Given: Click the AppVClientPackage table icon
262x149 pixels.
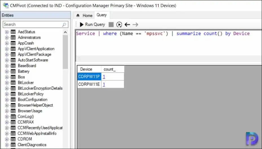Looking at the screenshot, I should (13, 54).
